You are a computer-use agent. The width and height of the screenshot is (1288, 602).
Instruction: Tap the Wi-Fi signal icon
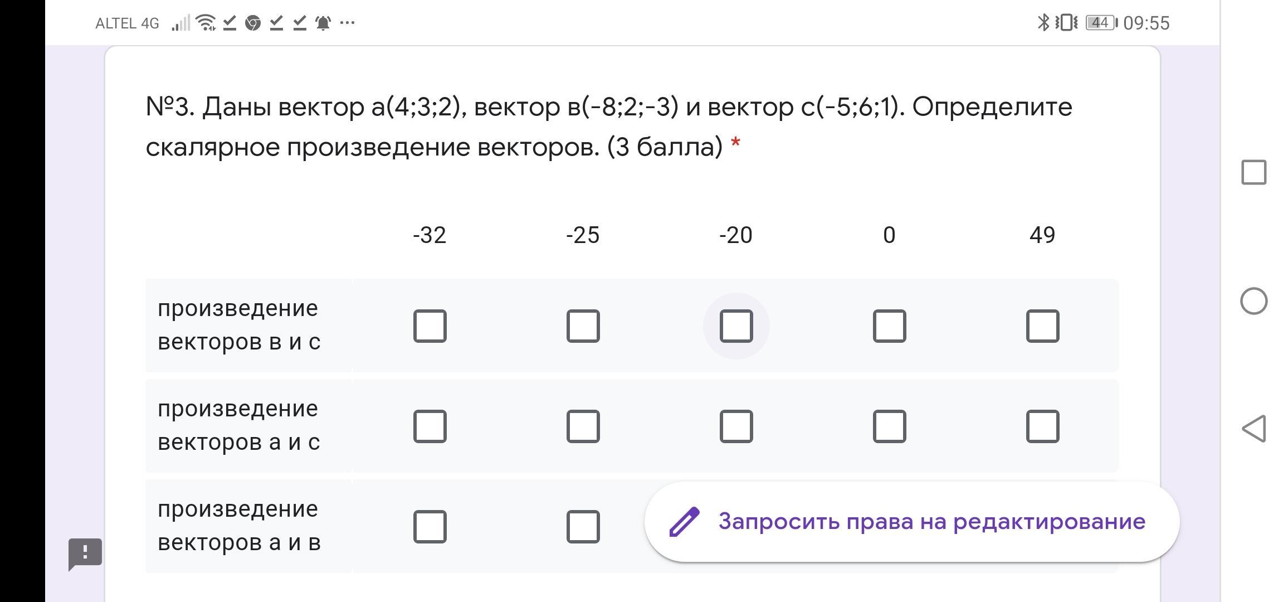[x=206, y=23]
